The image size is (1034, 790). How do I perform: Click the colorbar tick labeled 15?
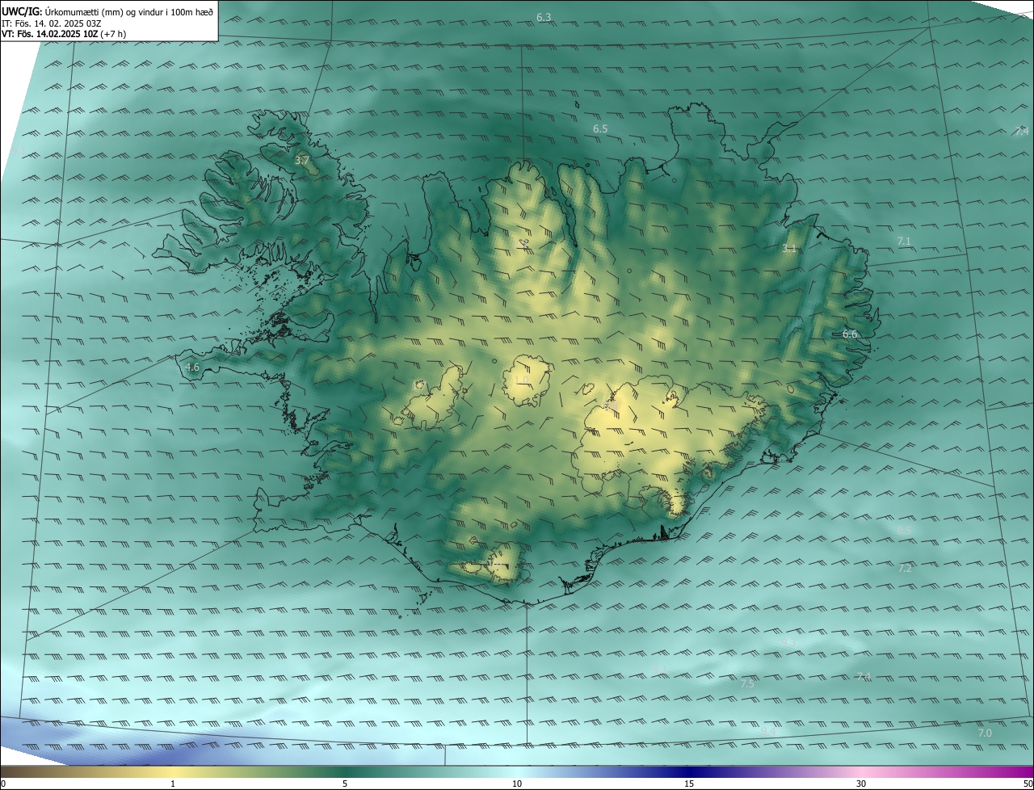[x=689, y=784]
